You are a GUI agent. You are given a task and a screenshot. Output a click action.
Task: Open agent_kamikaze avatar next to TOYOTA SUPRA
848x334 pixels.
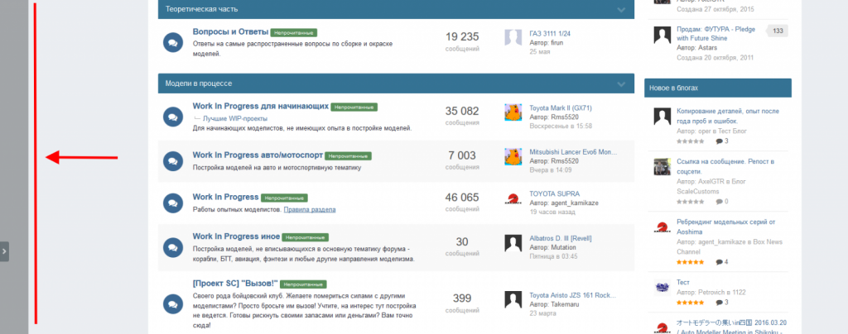coord(513,199)
